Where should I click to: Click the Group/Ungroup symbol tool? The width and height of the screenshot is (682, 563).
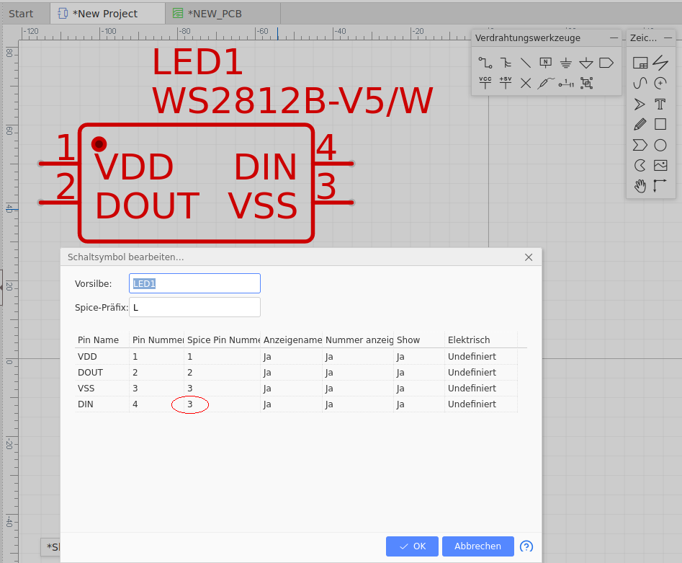(x=587, y=83)
